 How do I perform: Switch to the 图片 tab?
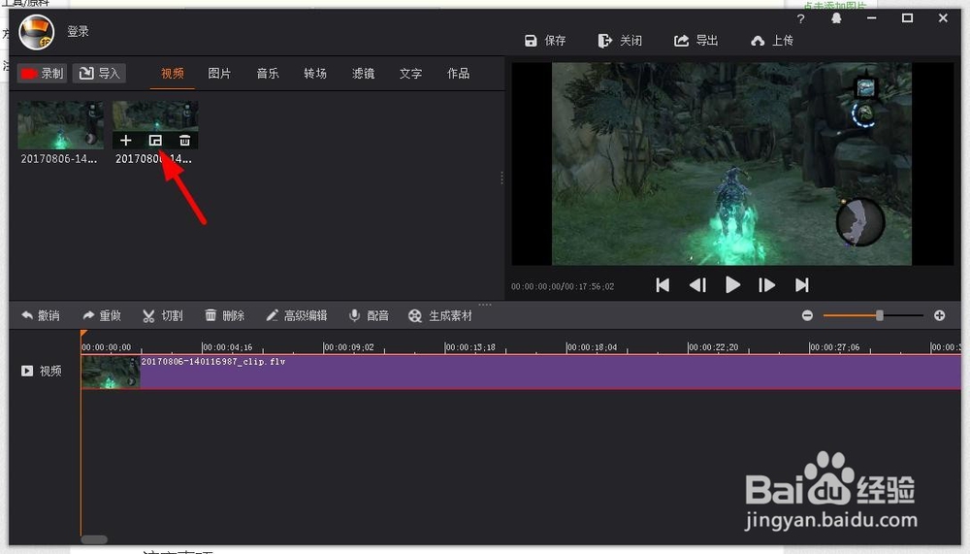219,73
